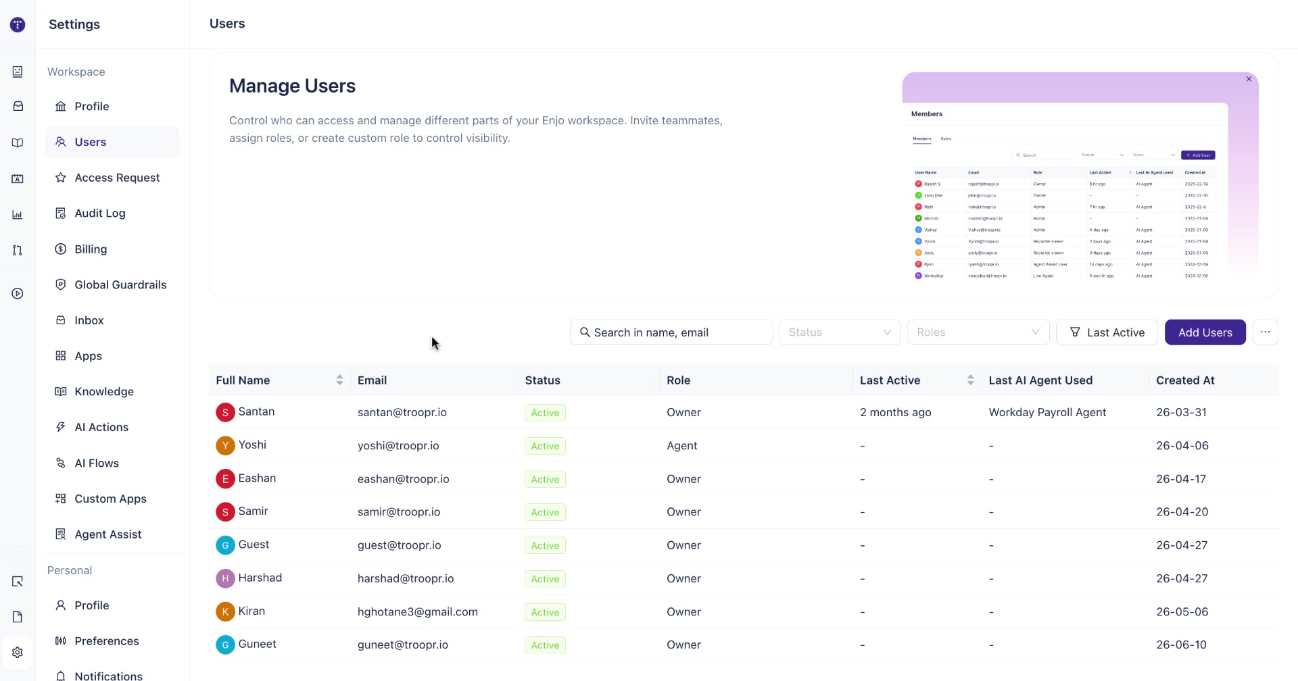Click Yoshi's orange avatar icon
1298x681 pixels.
click(x=225, y=446)
